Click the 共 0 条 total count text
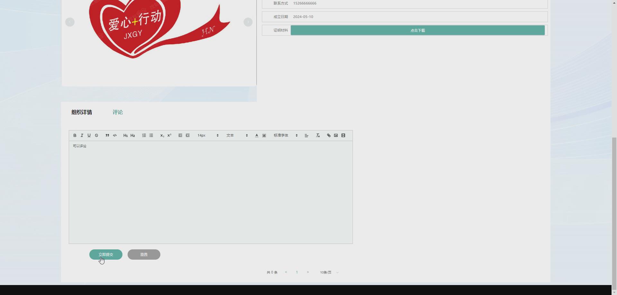Viewport: 617px width, 295px height. [x=272, y=272]
